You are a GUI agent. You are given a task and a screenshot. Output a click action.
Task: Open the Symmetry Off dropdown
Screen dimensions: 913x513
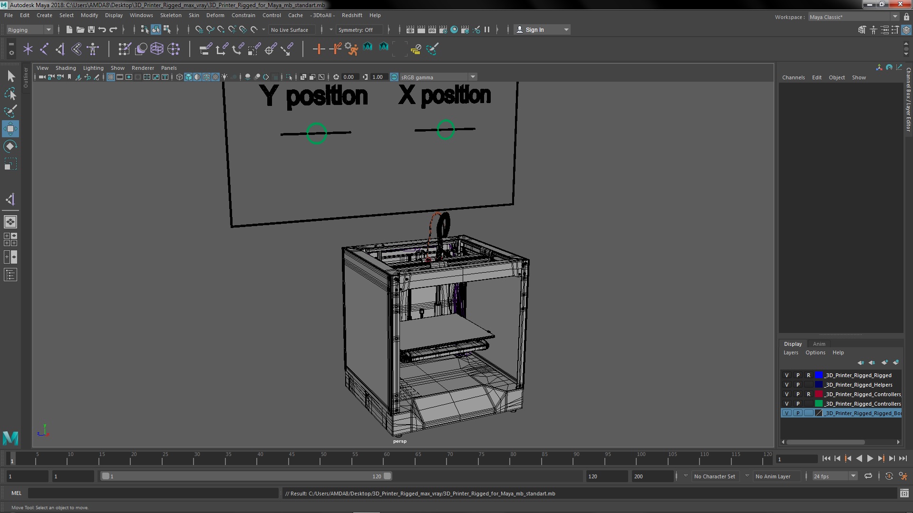(359, 29)
